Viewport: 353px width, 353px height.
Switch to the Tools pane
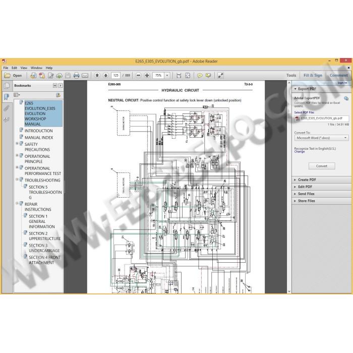point(291,76)
